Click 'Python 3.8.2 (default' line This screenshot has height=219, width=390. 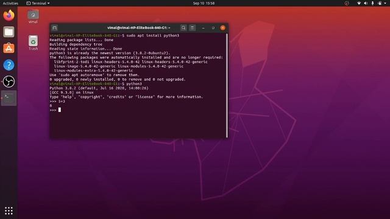point(99,88)
